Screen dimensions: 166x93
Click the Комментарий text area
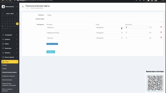click(x=104, y=20)
